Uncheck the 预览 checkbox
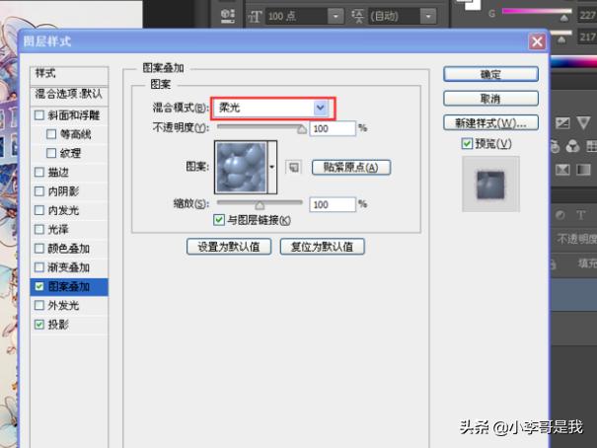The width and height of the screenshot is (597, 448). (x=468, y=144)
